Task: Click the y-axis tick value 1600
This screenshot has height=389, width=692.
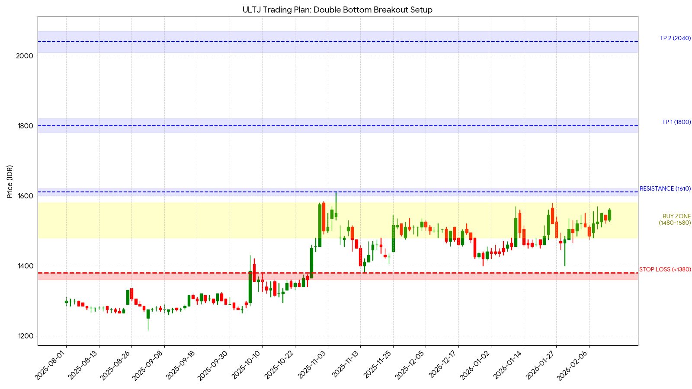Action: pos(25,196)
